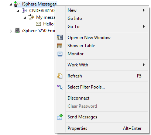
Task: Click the My messages filter icon
Action: click(x=31, y=17)
